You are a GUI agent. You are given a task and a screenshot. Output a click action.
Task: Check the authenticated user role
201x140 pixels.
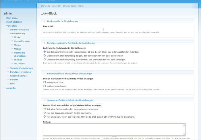click(45, 86)
